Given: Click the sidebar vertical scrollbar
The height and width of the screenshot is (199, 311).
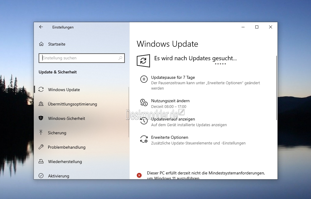Looking at the screenshot, I should pyautogui.click(x=129, y=112).
